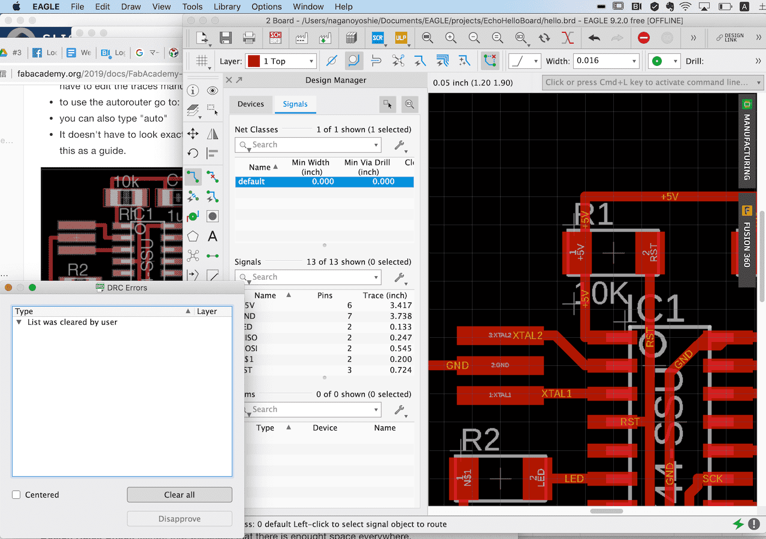Switch to the Devices tab
Viewport: 766px width, 539px height.
coord(250,104)
